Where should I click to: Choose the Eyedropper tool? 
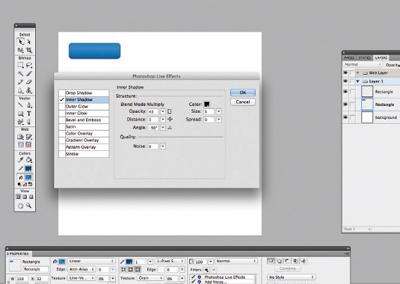[20, 160]
